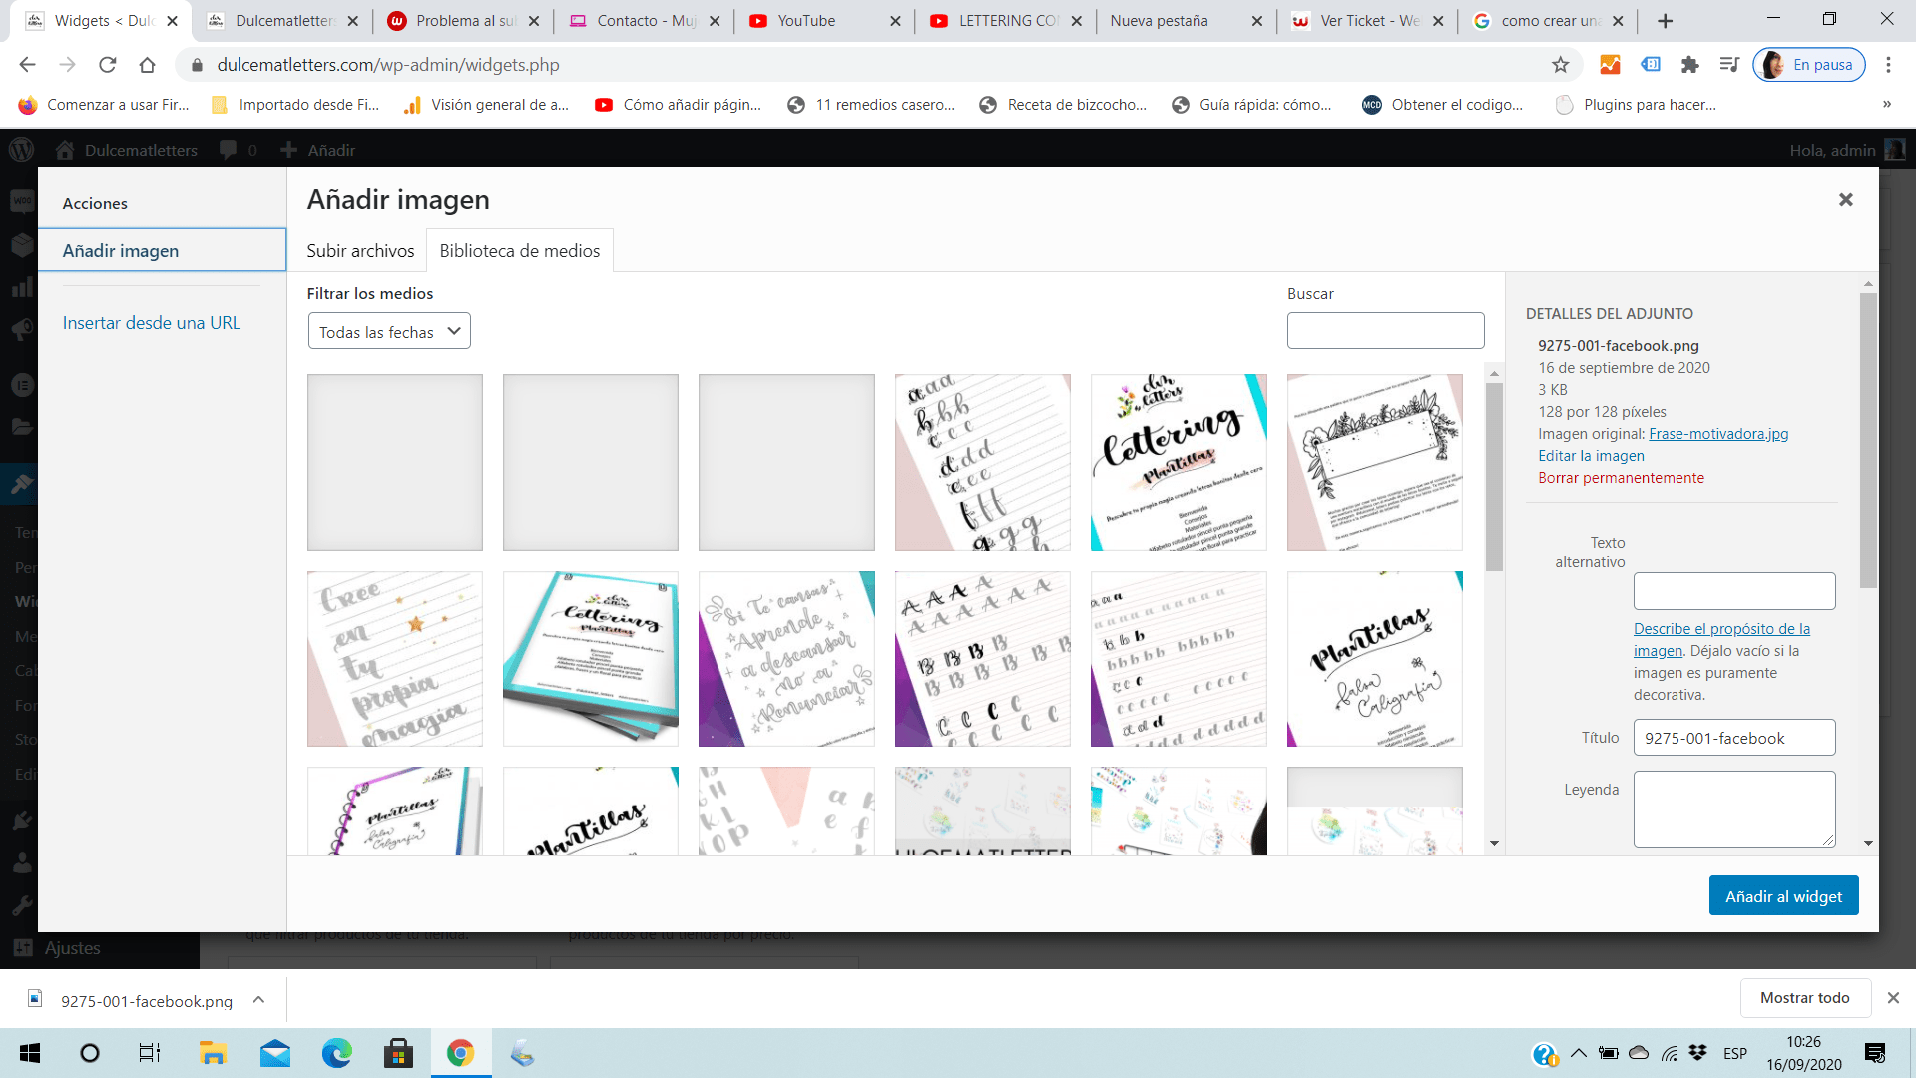
Task: Open a new browser tab
Action: coord(1665,21)
